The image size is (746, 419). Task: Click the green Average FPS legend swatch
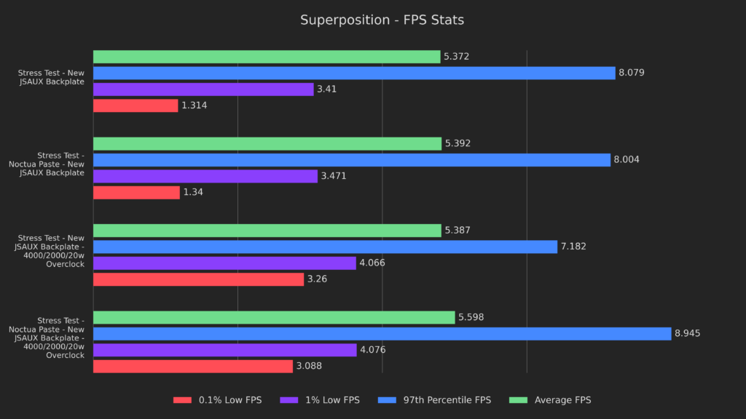click(519, 400)
